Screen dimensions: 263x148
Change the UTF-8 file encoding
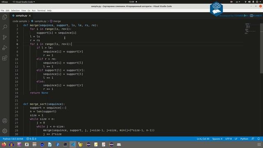coord(228,139)
